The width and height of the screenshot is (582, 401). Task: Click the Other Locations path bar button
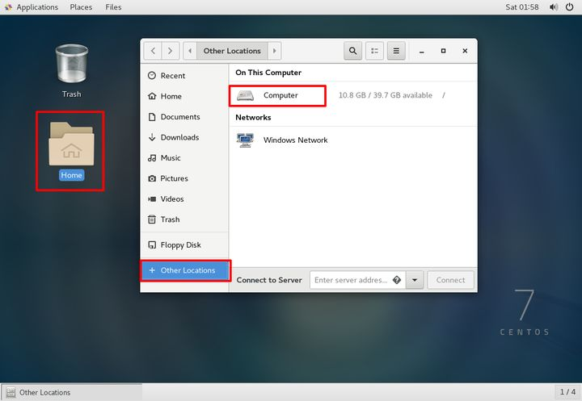click(x=232, y=51)
